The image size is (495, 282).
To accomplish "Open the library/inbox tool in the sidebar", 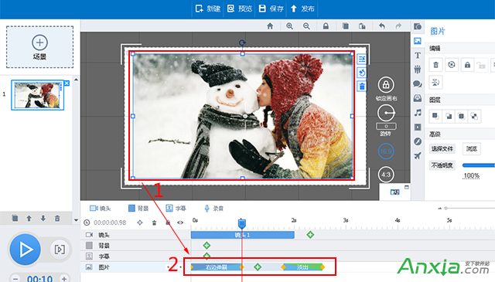I will pos(418,98).
